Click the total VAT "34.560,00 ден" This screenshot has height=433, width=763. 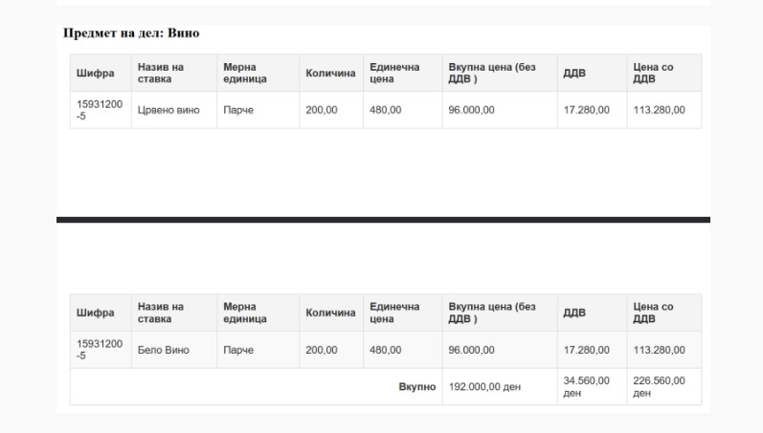pyautogui.click(x=586, y=387)
